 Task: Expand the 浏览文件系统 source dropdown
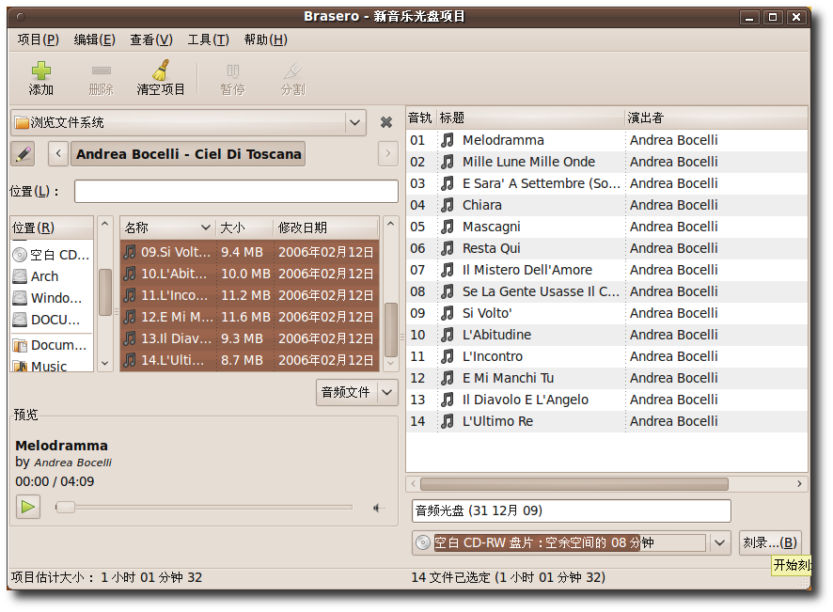point(354,122)
